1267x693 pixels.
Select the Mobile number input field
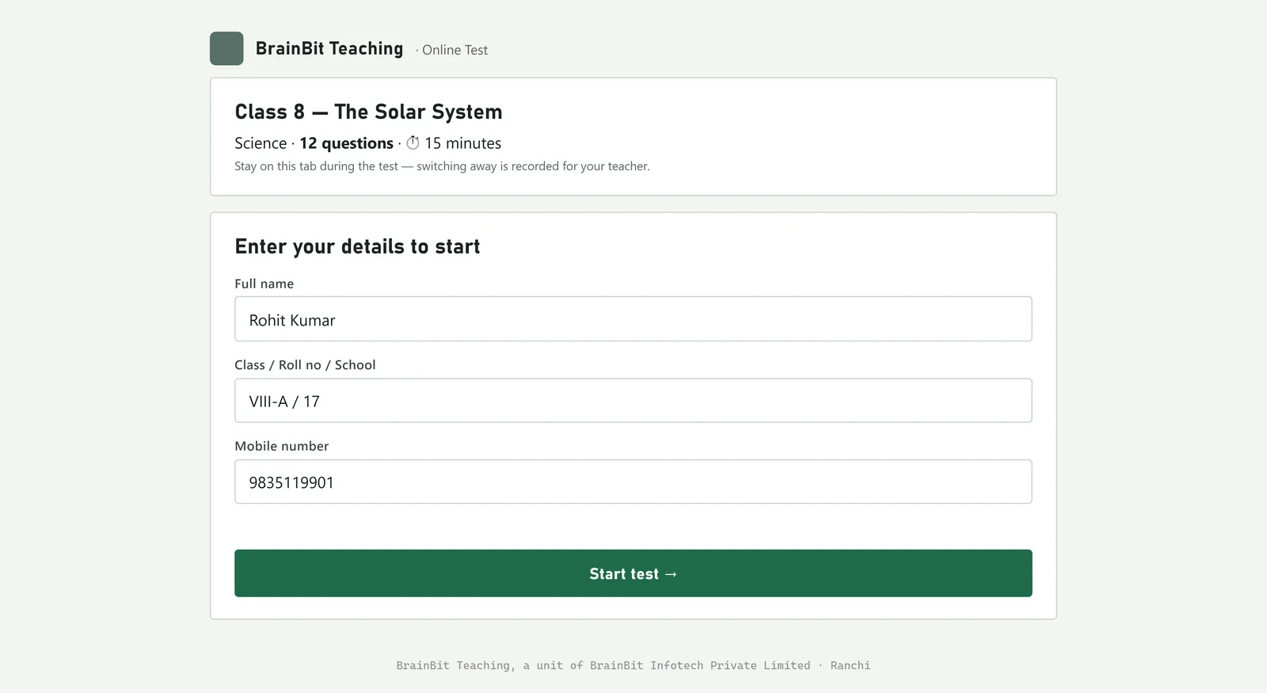[x=633, y=482]
